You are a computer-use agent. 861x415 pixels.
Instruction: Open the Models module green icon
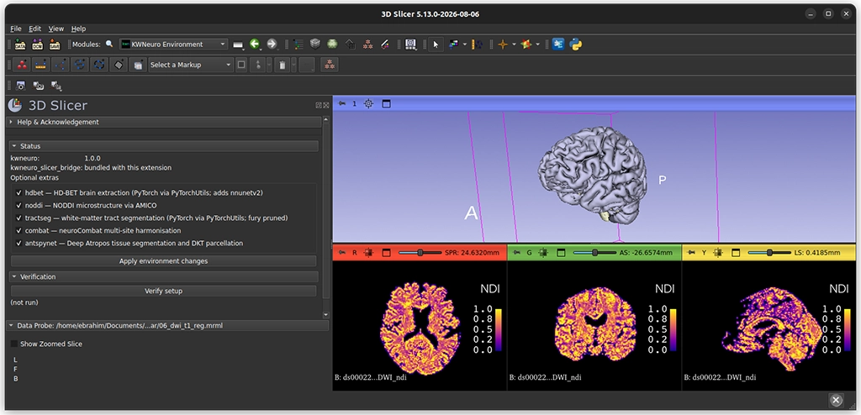click(332, 45)
